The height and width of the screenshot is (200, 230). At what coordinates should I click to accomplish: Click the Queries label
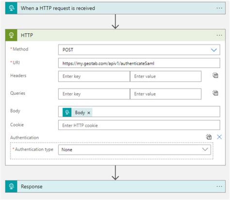click(x=17, y=93)
